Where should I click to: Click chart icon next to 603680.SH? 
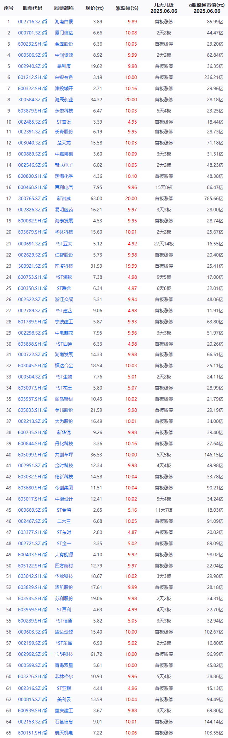pos(45,488)
